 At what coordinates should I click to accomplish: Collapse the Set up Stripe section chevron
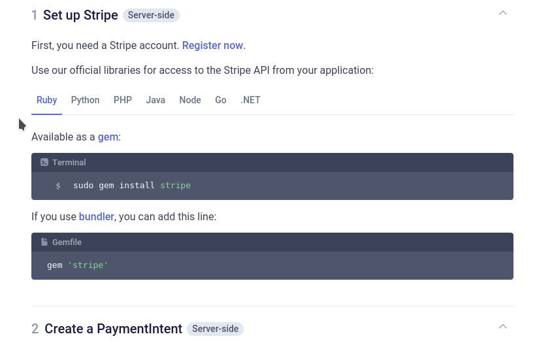pyautogui.click(x=502, y=13)
